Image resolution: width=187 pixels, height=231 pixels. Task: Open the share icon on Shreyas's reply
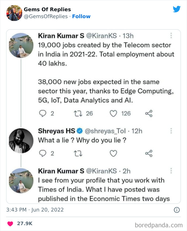[x=149, y=153]
